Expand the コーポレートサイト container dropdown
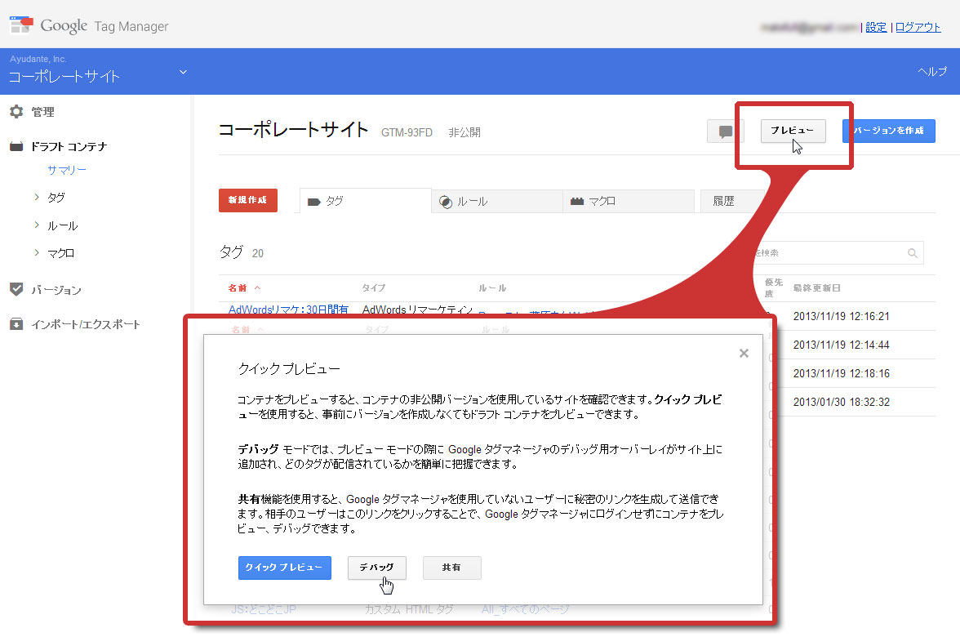This screenshot has height=637, width=960. click(183, 72)
